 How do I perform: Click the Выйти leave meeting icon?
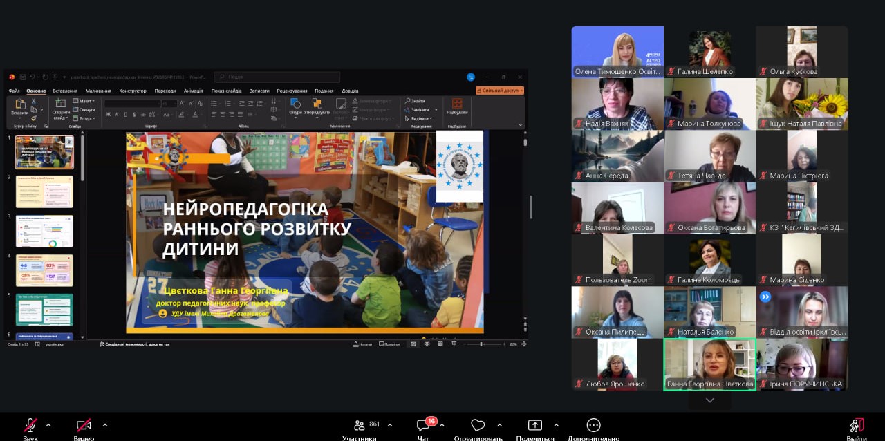click(x=856, y=425)
